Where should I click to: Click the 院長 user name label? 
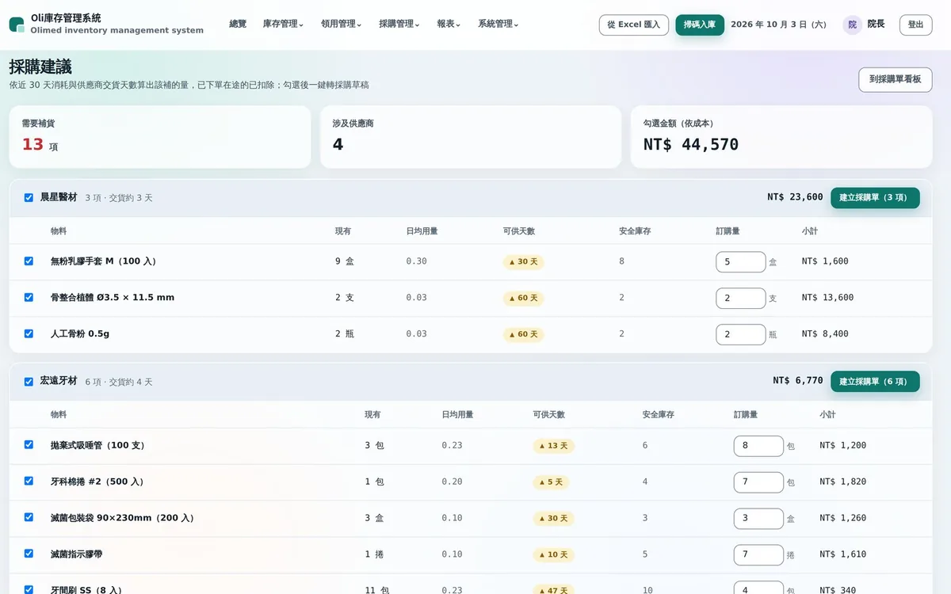tap(876, 25)
